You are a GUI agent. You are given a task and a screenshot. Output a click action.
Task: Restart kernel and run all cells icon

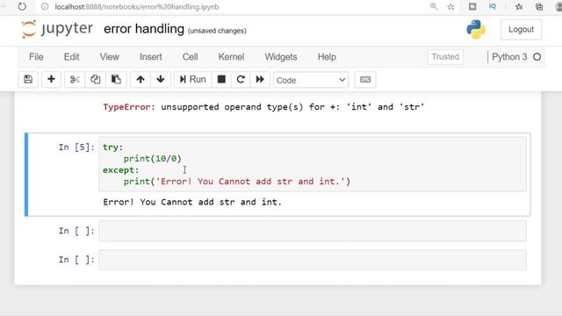pyautogui.click(x=260, y=80)
